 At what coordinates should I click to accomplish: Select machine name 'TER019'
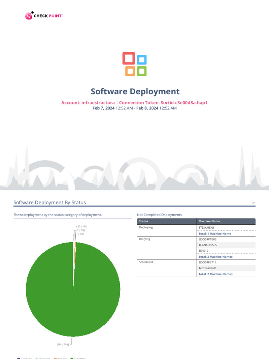204,251
